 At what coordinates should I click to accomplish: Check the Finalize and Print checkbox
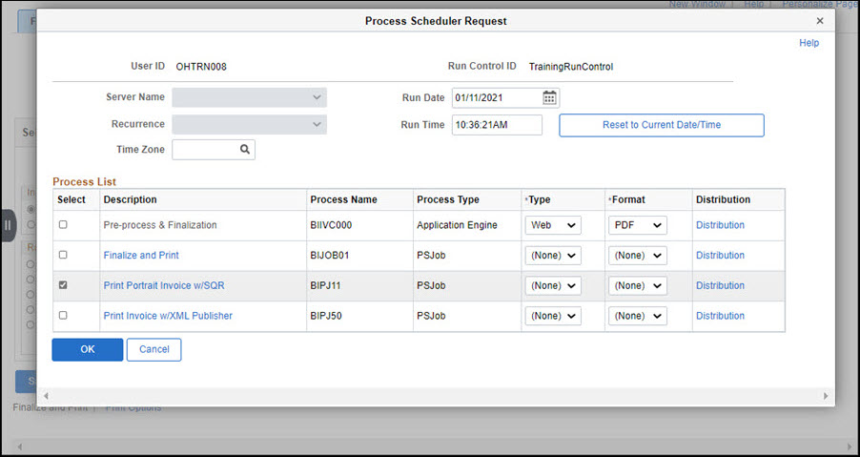63,256
